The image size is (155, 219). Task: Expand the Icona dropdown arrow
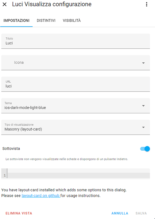coord(143,63)
